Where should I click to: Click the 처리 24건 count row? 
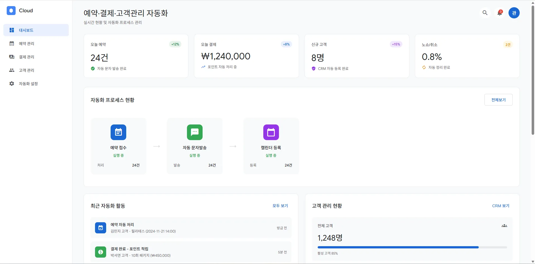[118, 165]
